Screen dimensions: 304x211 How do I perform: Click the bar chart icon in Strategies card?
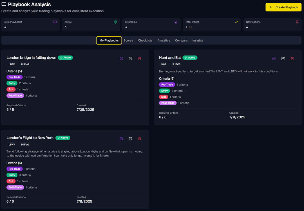[176, 22]
